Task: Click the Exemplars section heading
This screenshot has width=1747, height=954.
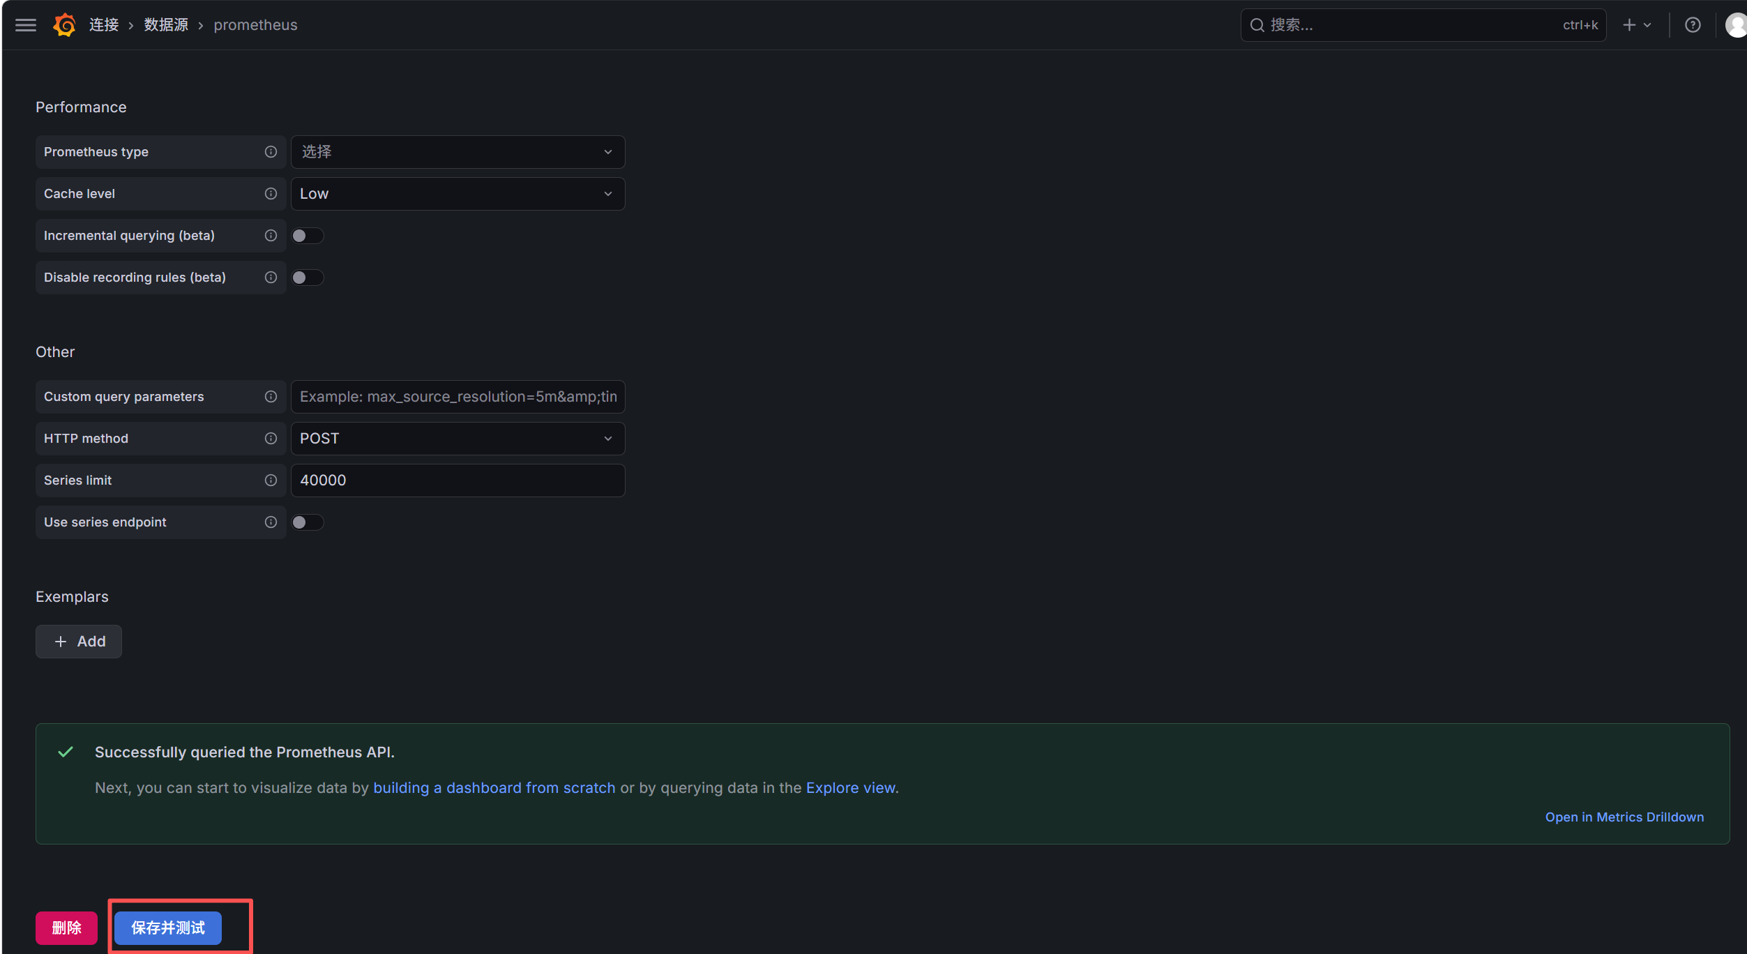Action: click(x=72, y=597)
